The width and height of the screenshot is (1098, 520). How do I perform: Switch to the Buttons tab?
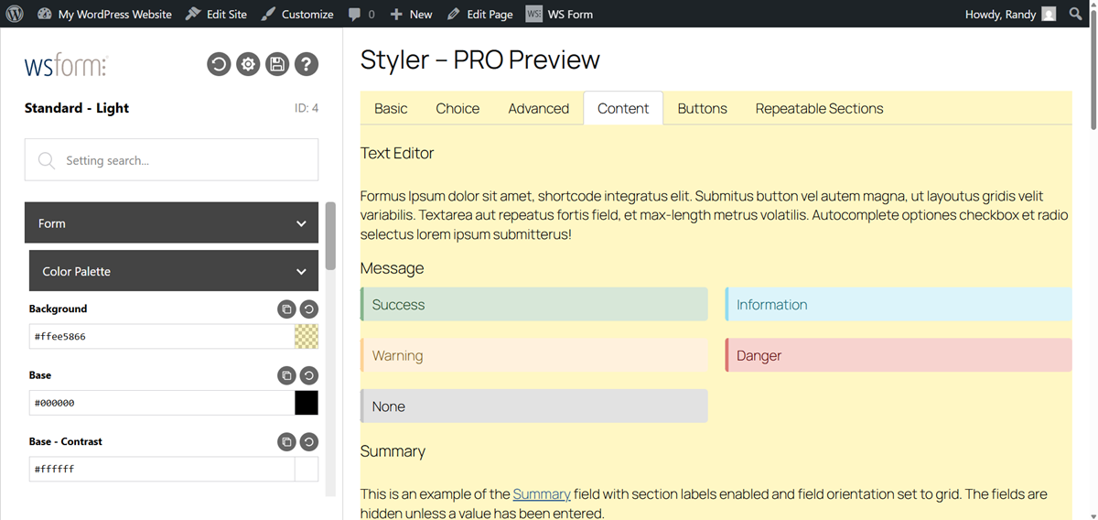702,108
